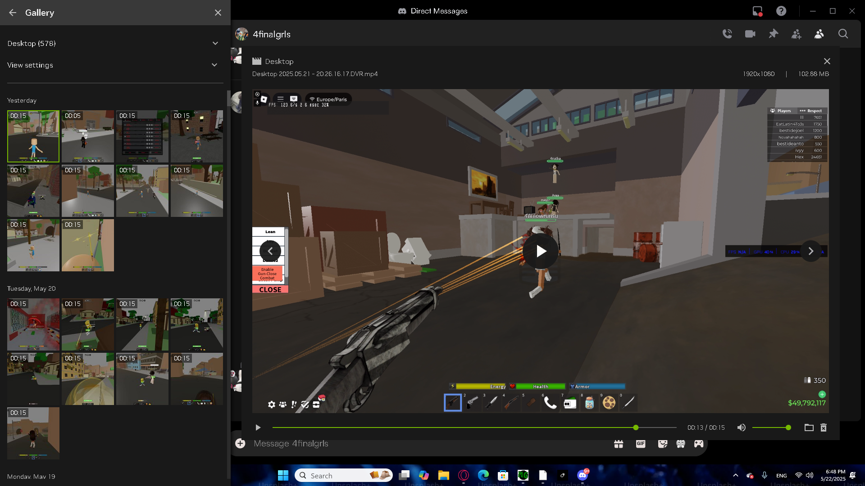Send a gift icon in message bar
Viewport: 865px width, 486px height.
619,444
